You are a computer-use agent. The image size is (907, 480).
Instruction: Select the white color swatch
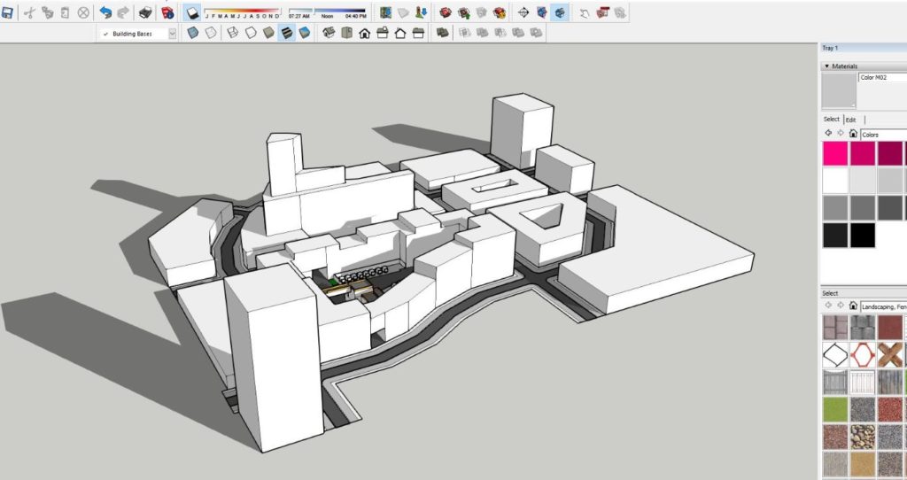point(835,181)
